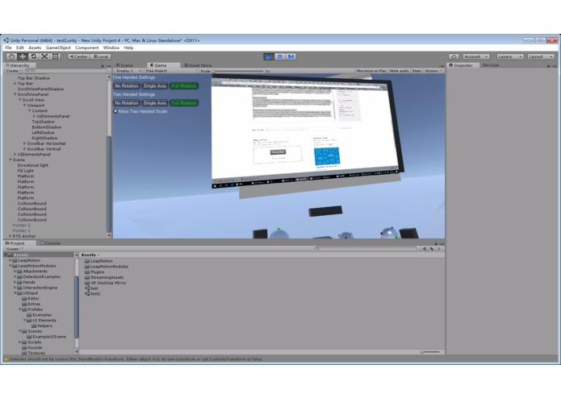Expand Scrollbar Horizontal in Hierarchy
561x398 pixels.
25,143
